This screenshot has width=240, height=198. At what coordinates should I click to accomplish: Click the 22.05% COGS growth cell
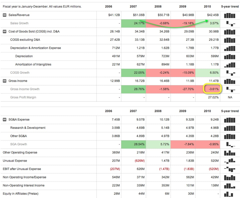tap(134, 72)
